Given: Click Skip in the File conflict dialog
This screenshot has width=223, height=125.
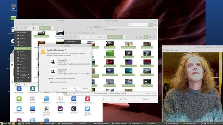Looking at the screenshot, I should [75, 88].
